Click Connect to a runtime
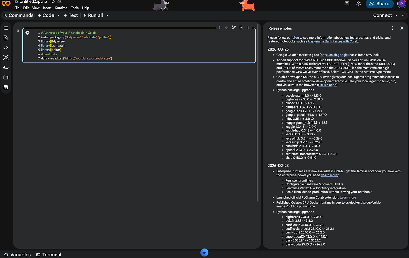409x258 pixels. tap(382, 15)
